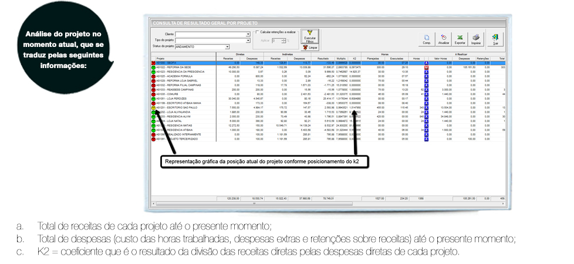Viewport: 574px width, 264px height.
Task: Click the blue A icon in PROJETO TERCEIRIZADO row
Action: 427,139
